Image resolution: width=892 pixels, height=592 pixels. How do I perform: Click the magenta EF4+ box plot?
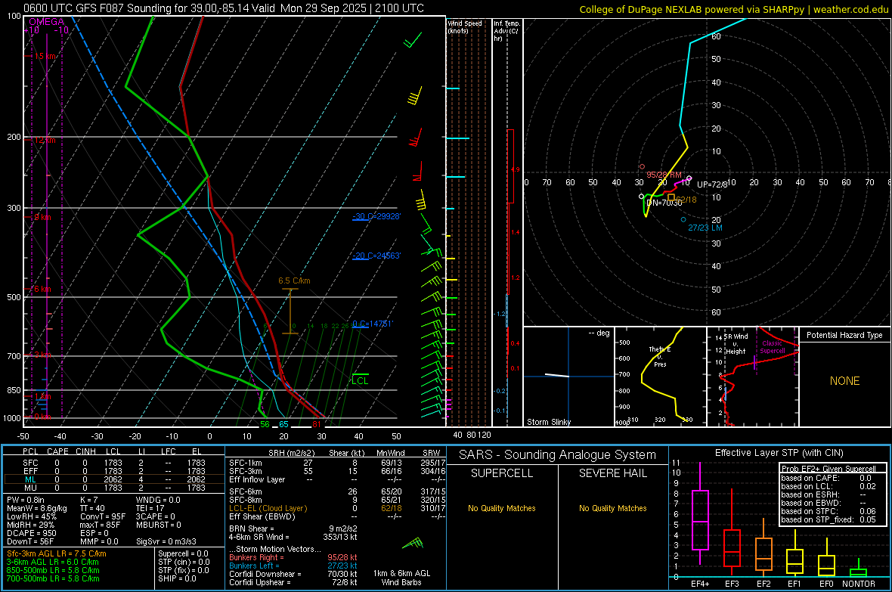(x=700, y=513)
